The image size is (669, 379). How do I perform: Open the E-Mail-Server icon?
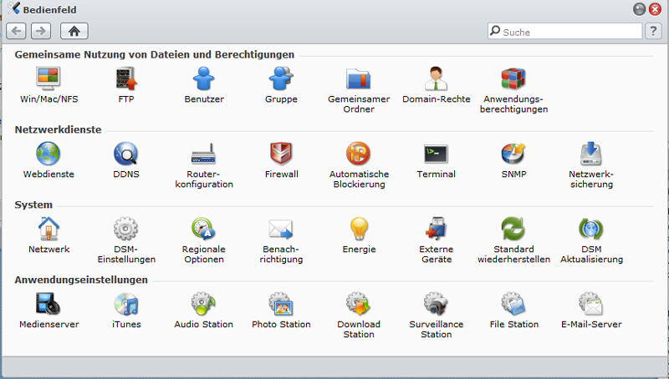(x=591, y=304)
